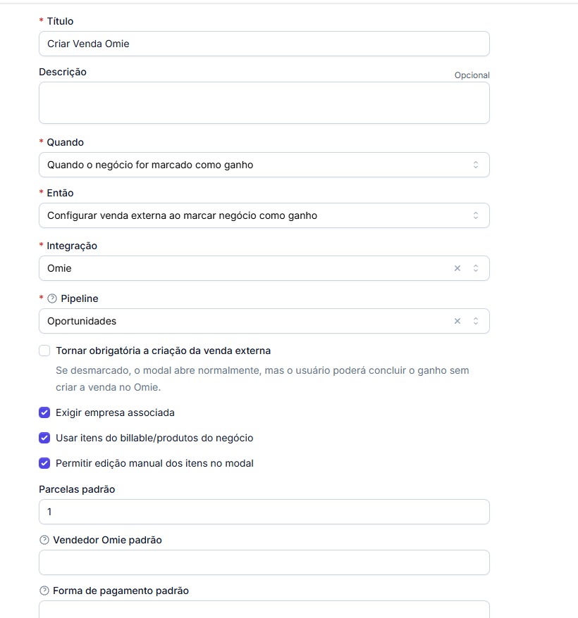Disable Permitir edição manual dos itens
Image resolution: width=578 pixels, height=618 pixels.
(44, 463)
